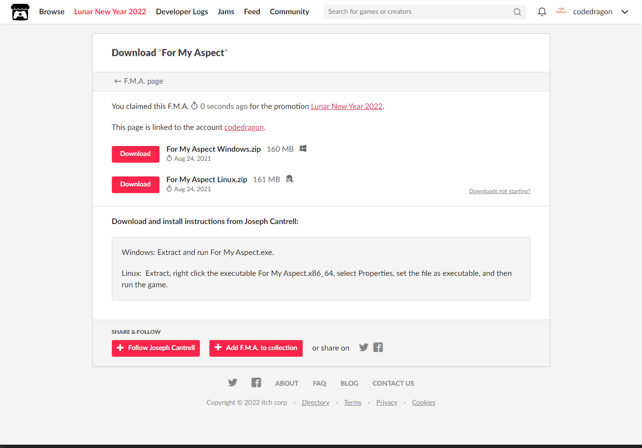This screenshot has width=642, height=448.
Task: Download For My Aspect Linux.zip
Action: (136, 185)
